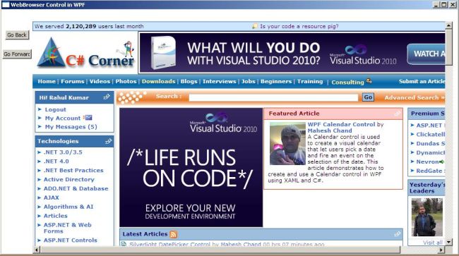The width and height of the screenshot is (459, 256).
Task: Open the Clickatell sponsor link
Action: click(430, 135)
